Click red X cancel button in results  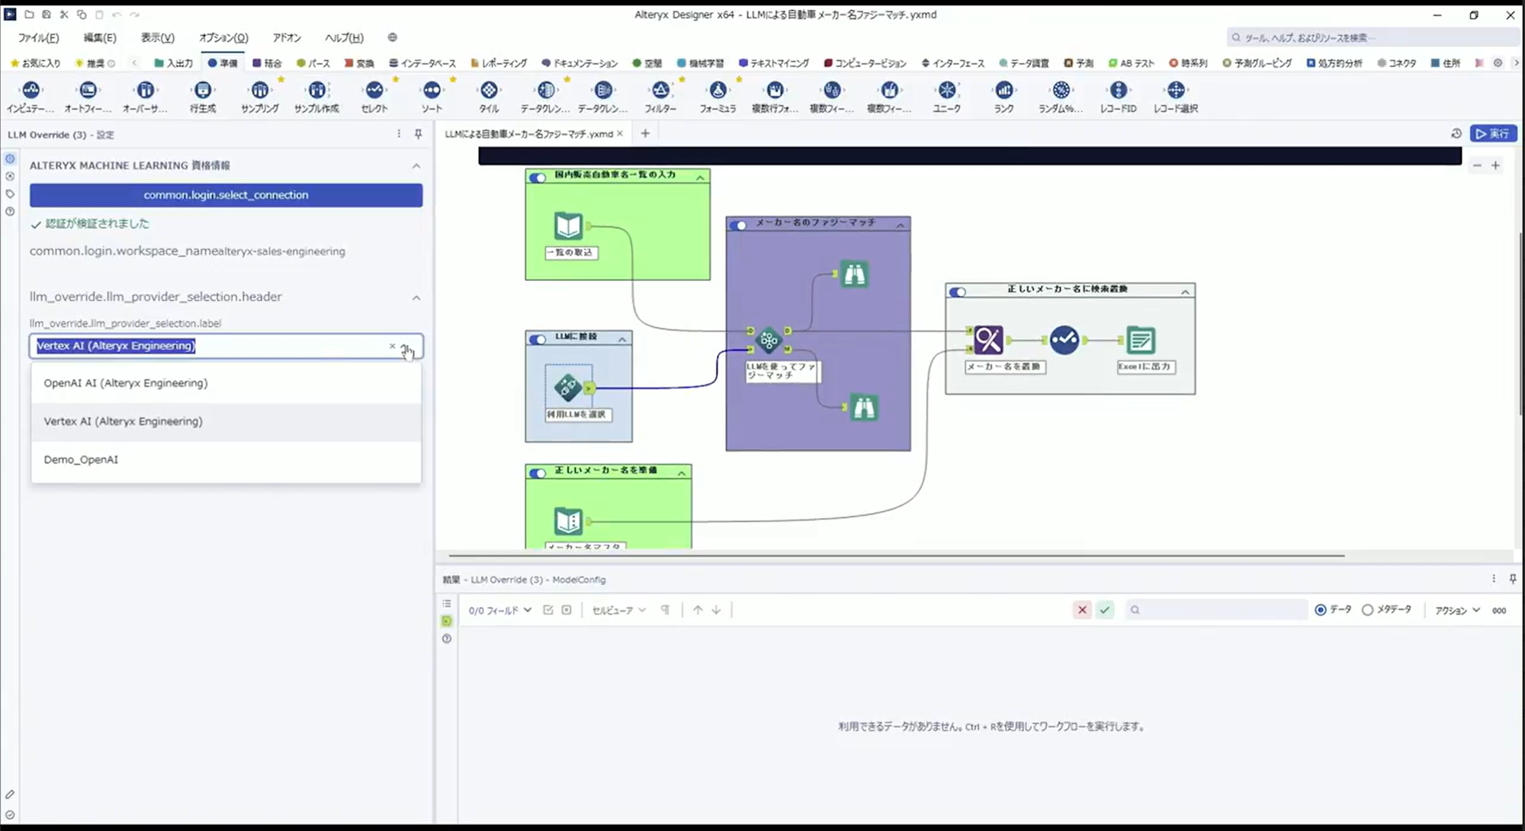click(x=1081, y=610)
